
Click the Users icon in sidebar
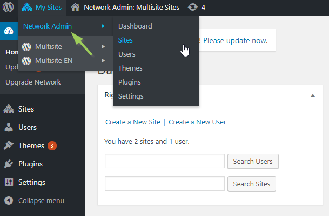coord(9,127)
